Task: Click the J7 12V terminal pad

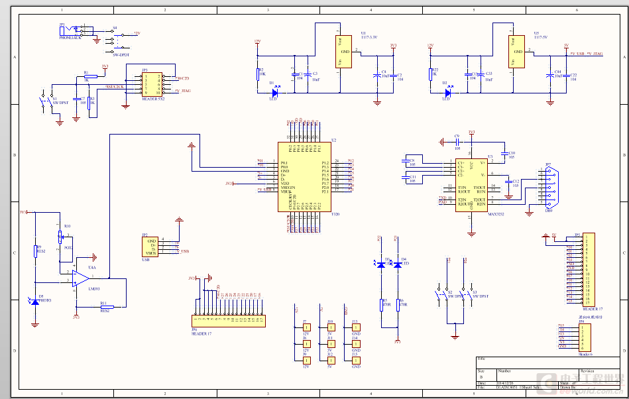Action: 307,327
